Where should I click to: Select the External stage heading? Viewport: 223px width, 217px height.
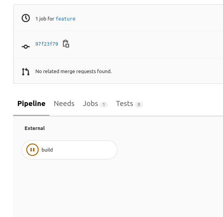point(35,128)
